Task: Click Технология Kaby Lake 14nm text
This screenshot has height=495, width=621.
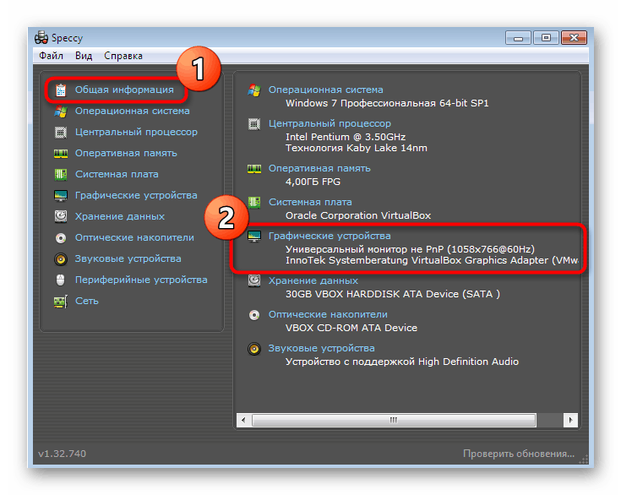Action: [356, 148]
